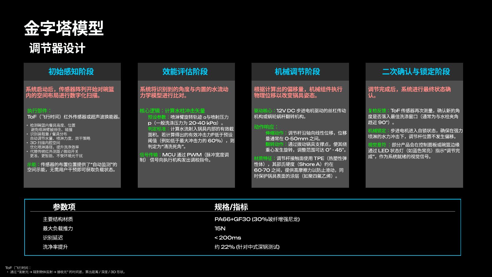Viewport: 492px width, 277px height.
Task: Click the green label 材质特征：
Action: 265,158
